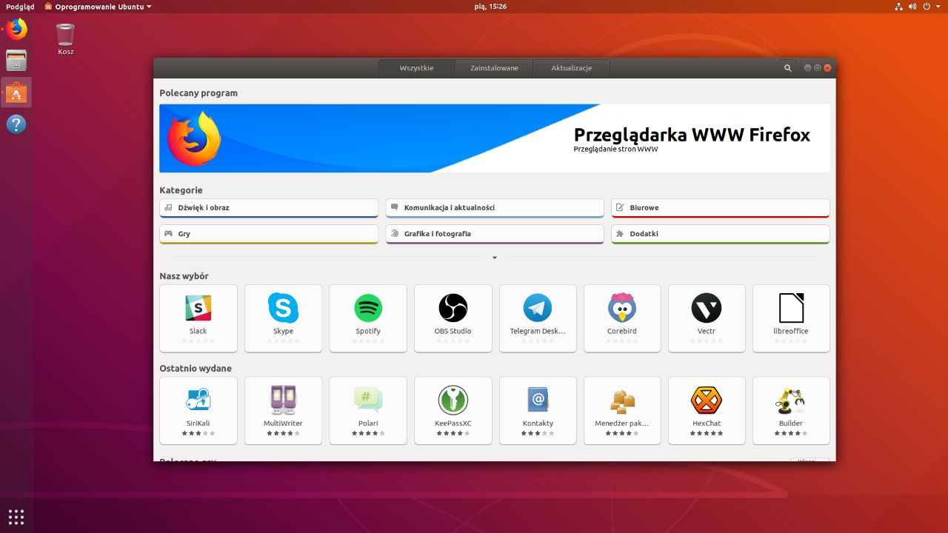Click the Firefox featured banner

pyautogui.click(x=495, y=138)
